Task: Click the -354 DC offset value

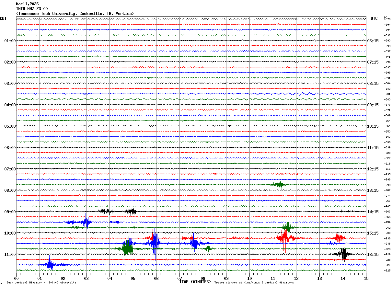Action: (387, 126)
